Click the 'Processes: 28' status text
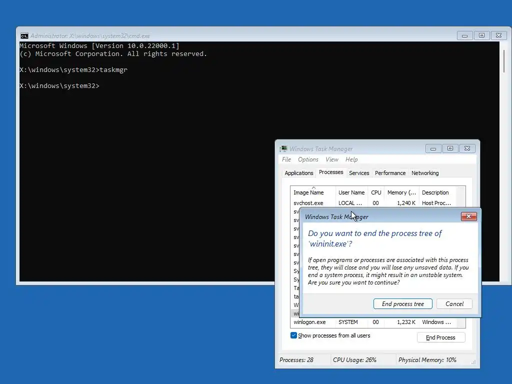This screenshot has width=512, height=384. pos(296,360)
